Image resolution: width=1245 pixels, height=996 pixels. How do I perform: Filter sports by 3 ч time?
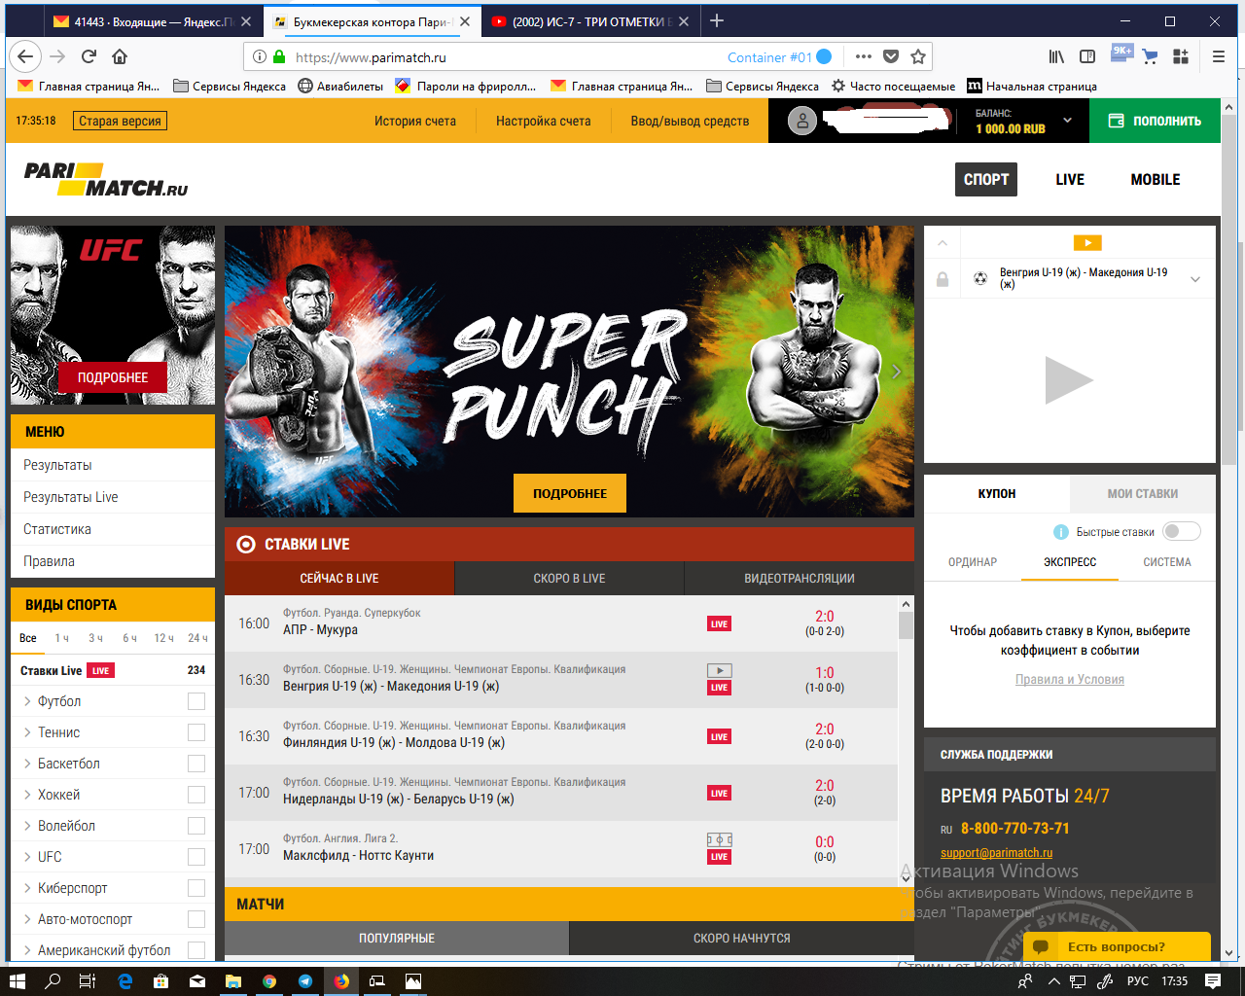[x=95, y=638]
